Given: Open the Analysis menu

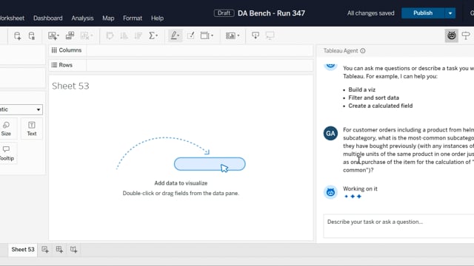Looking at the screenshot, I should point(82,18).
